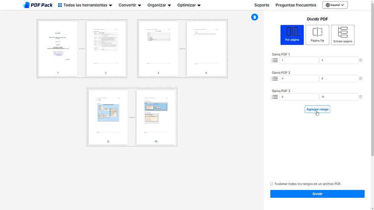Select the Extraer página mode

click(343, 35)
